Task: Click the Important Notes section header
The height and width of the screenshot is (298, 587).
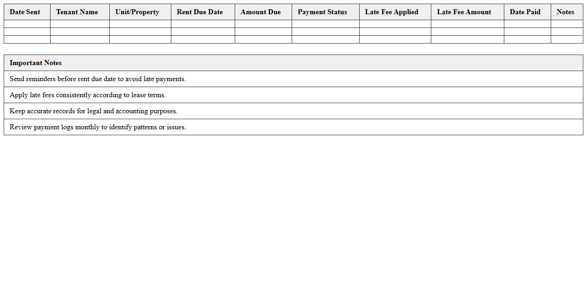Action: (x=36, y=63)
